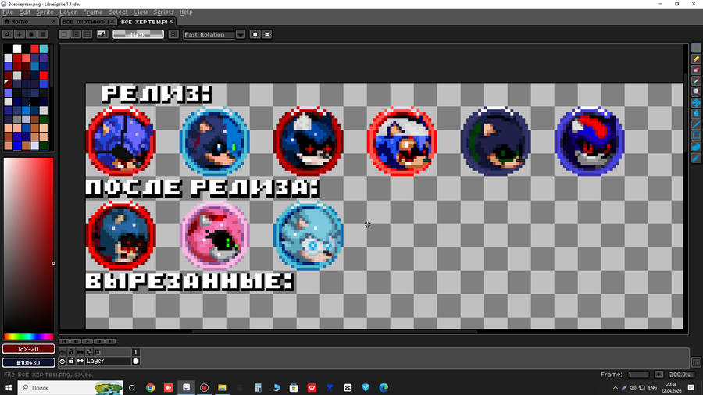Image resolution: width=703 pixels, height=395 pixels.
Task: Select the Zoom magnifier tool
Action: (696, 92)
